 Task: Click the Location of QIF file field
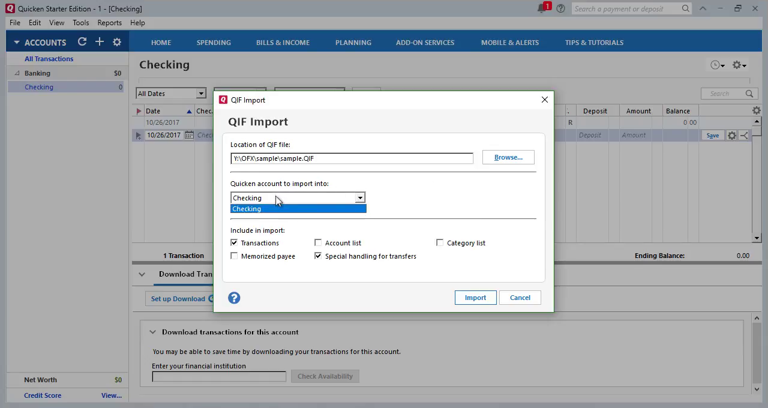352,158
